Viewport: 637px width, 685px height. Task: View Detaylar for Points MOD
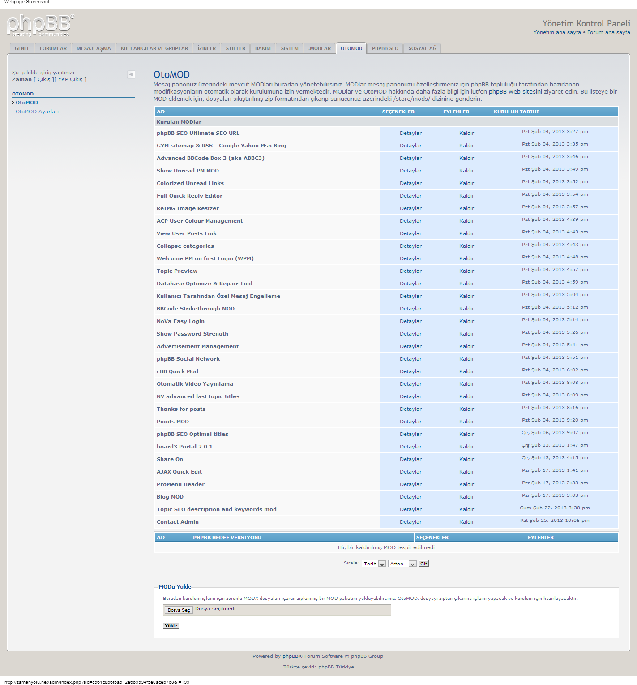click(x=410, y=422)
